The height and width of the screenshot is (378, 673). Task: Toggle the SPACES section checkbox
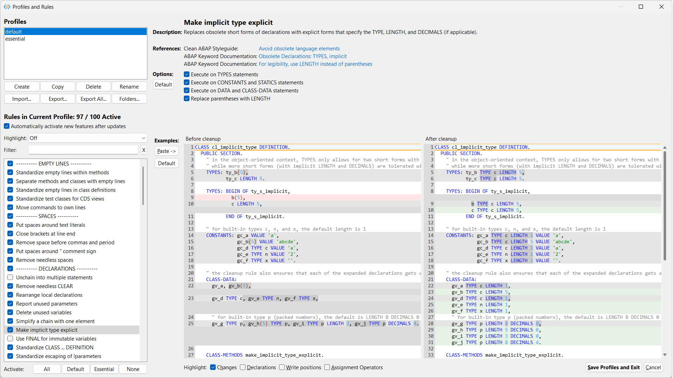pyautogui.click(x=10, y=216)
